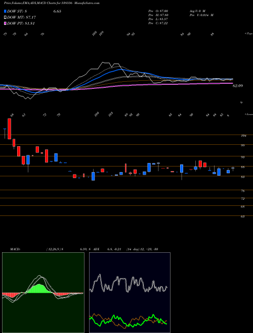Select the DOW ST legend label

pos(17,11)
